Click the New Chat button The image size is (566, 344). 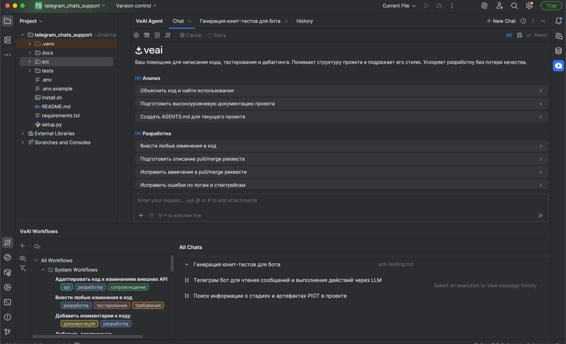click(501, 21)
